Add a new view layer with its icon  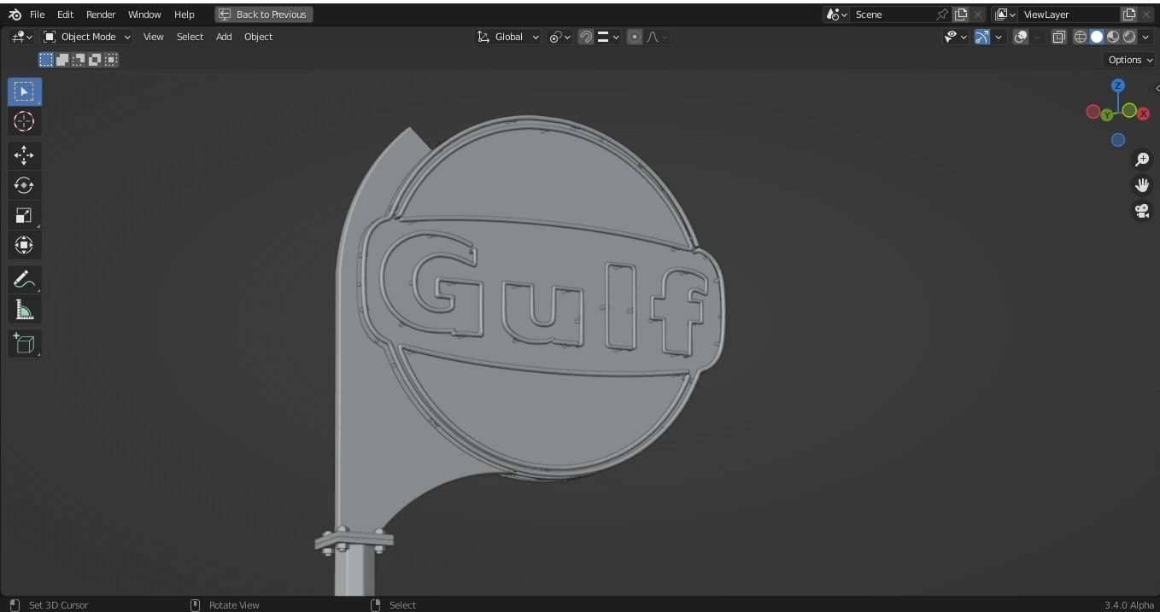(x=1129, y=15)
